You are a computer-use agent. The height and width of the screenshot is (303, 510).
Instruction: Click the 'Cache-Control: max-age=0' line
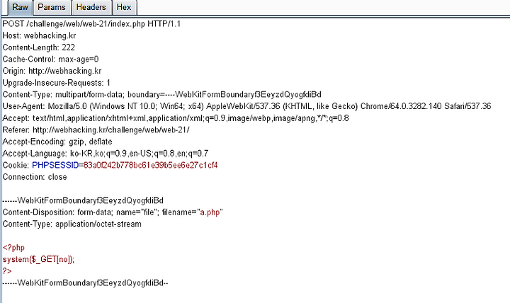[50, 59]
